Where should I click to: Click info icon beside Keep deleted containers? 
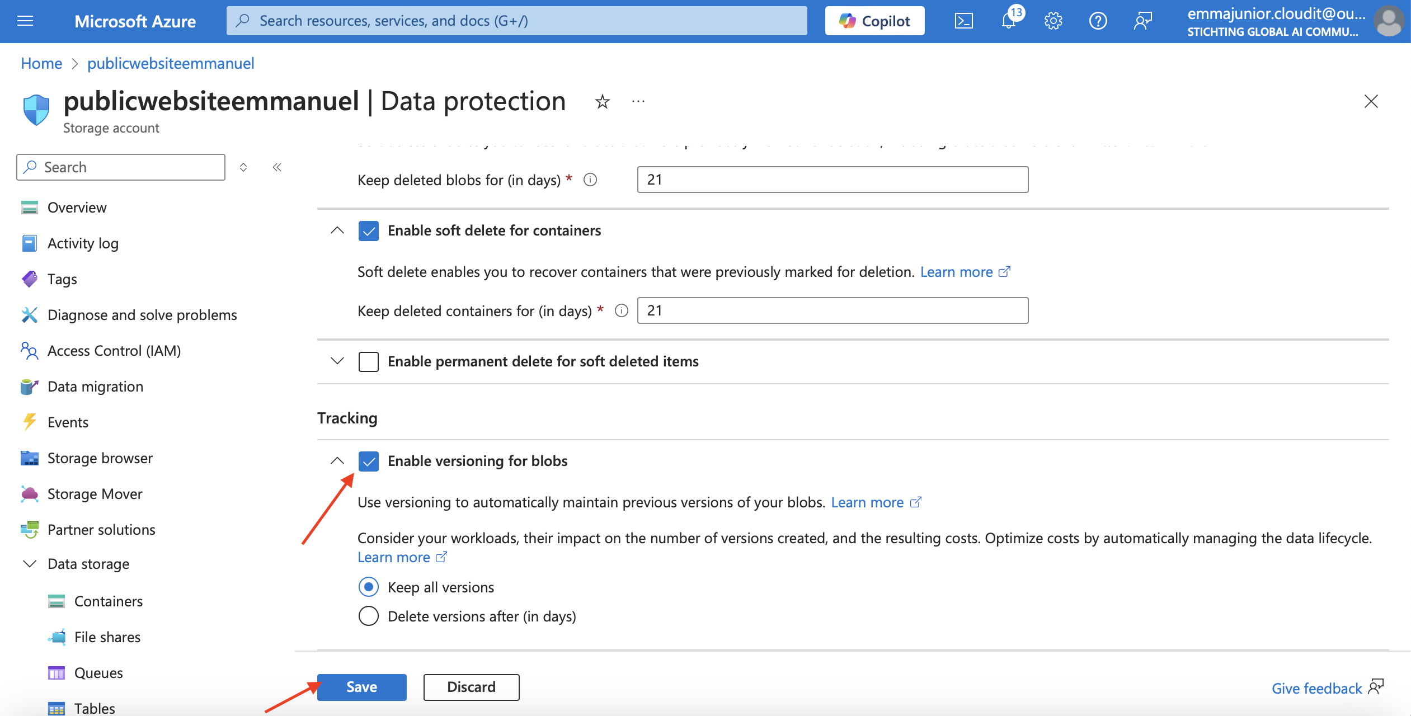622,310
